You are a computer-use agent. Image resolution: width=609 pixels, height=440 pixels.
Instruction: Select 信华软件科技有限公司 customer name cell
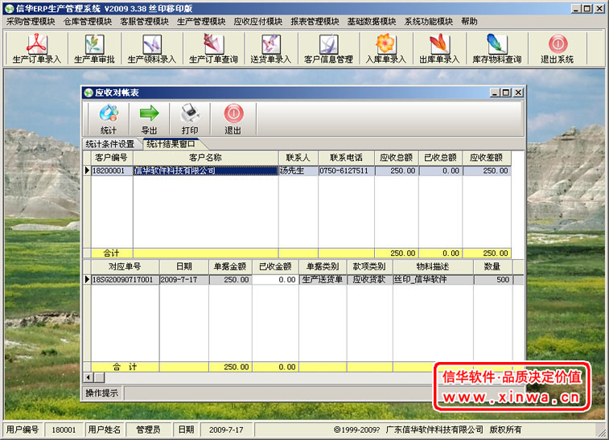205,171
